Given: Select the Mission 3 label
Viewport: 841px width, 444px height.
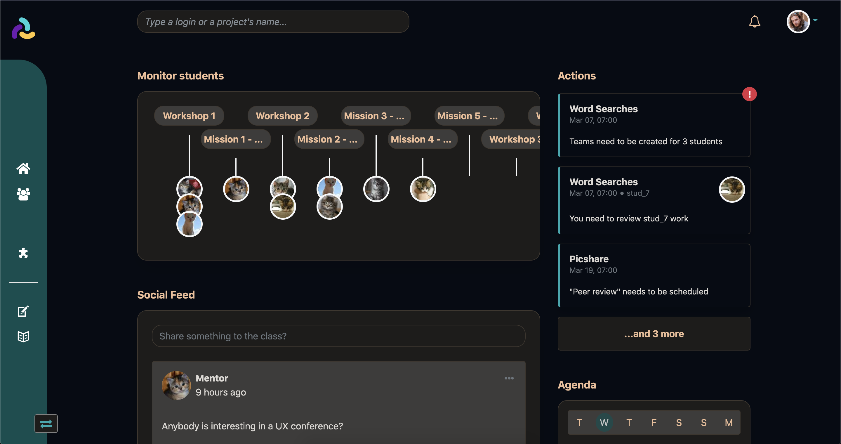Looking at the screenshot, I should [376, 116].
